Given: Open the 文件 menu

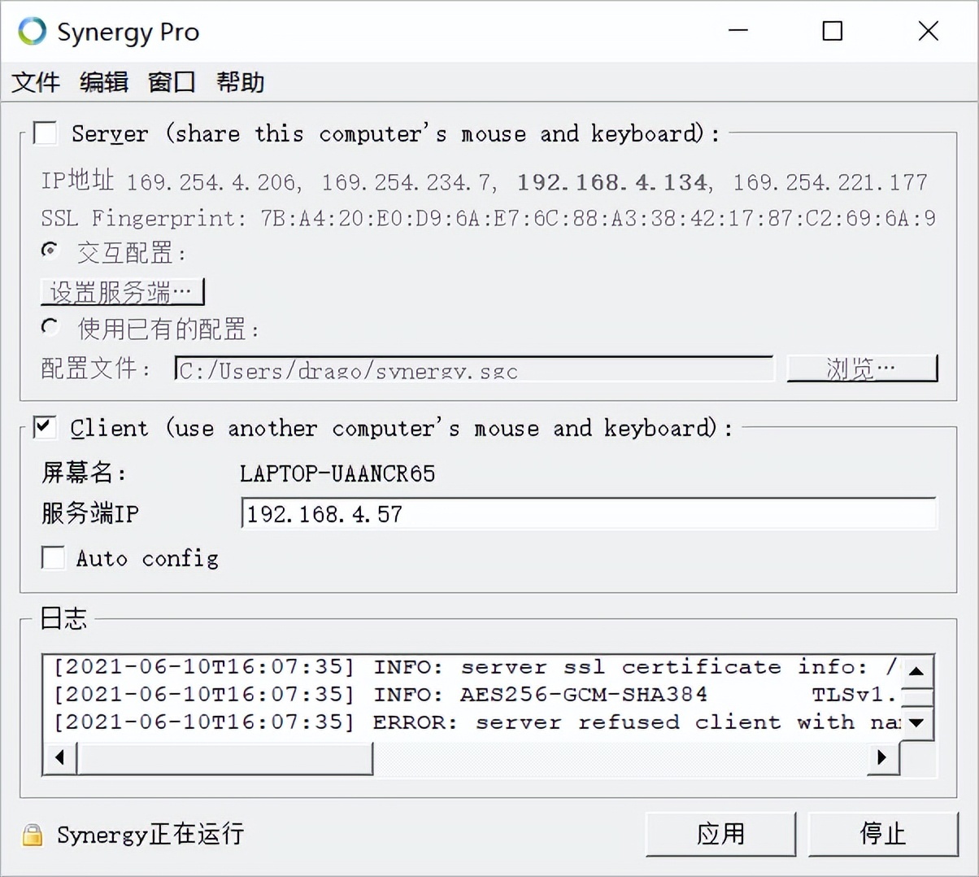Looking at the screenshot, I should pyautogui.click(x=36, y=82).
